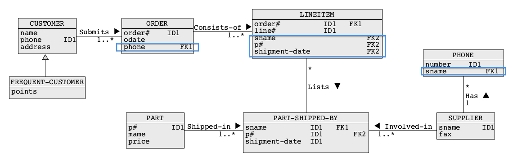Select the highlighted sname FK1 row in PHONE

point(463,71)
